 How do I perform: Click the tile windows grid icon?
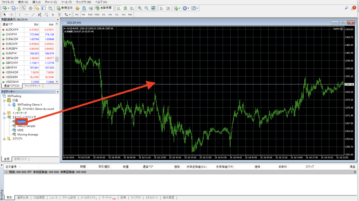[x=153, y=8]
